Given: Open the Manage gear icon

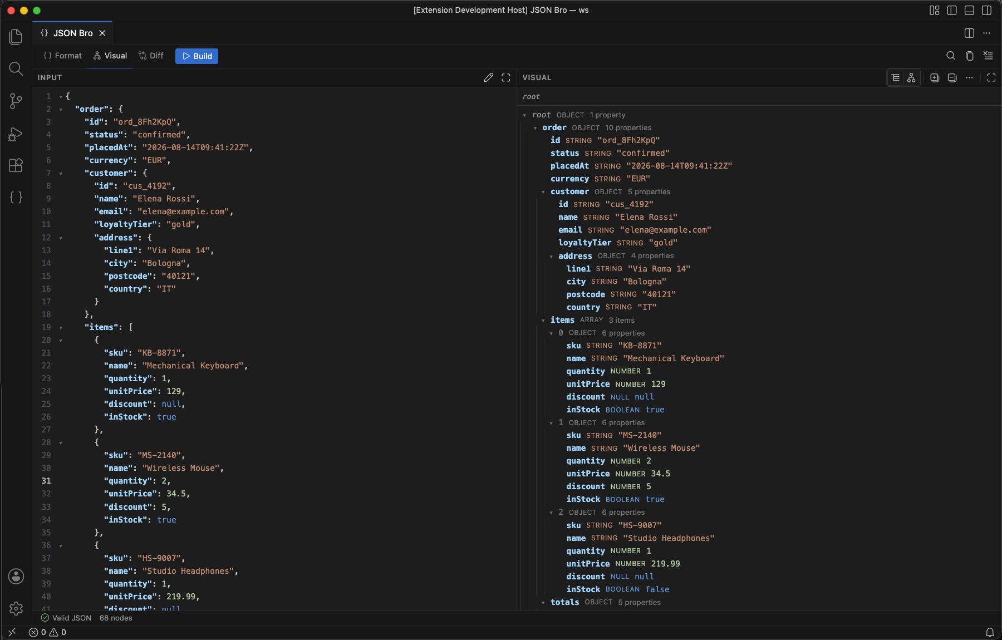Looking at the screenshot, I should click(16, 608).
